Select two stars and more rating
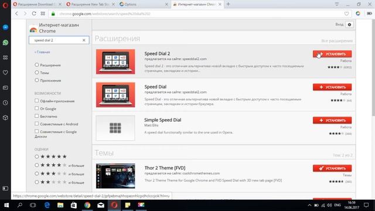This screenshot has width=375, height=211. click(x=36, y=182)
